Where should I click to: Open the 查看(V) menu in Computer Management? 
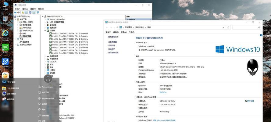pyautogui.click(x=33, y=9)
